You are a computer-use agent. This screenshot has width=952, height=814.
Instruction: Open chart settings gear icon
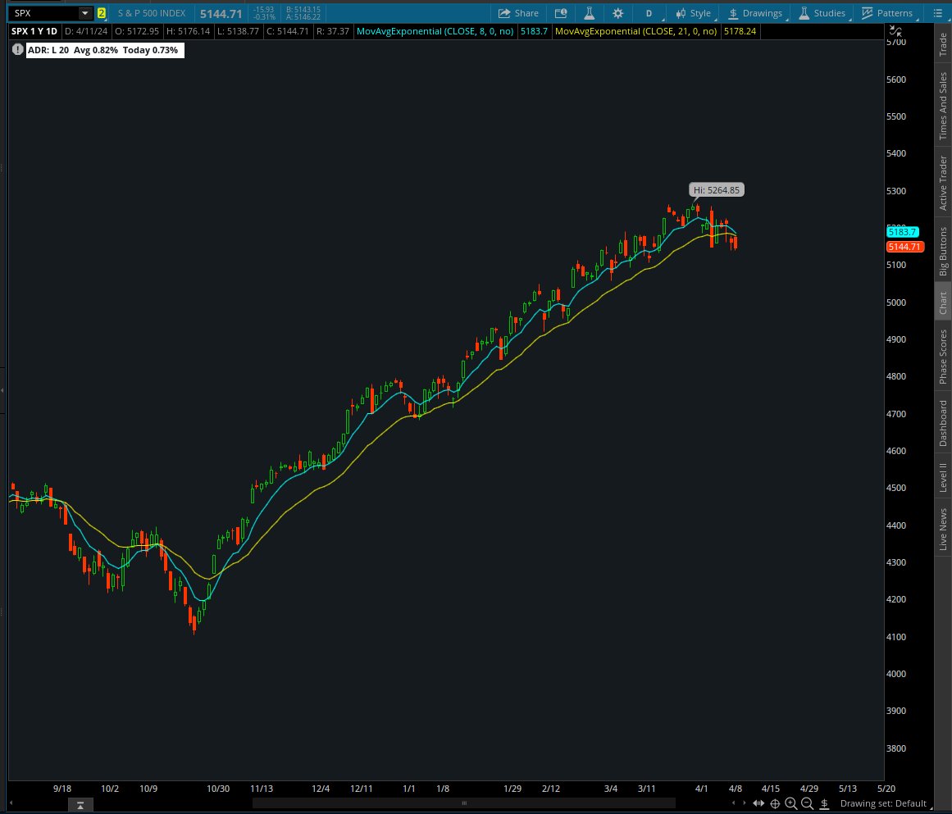point(617,13)
